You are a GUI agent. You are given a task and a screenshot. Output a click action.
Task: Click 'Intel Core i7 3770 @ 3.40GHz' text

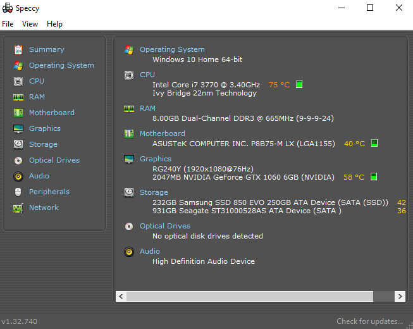206,85
